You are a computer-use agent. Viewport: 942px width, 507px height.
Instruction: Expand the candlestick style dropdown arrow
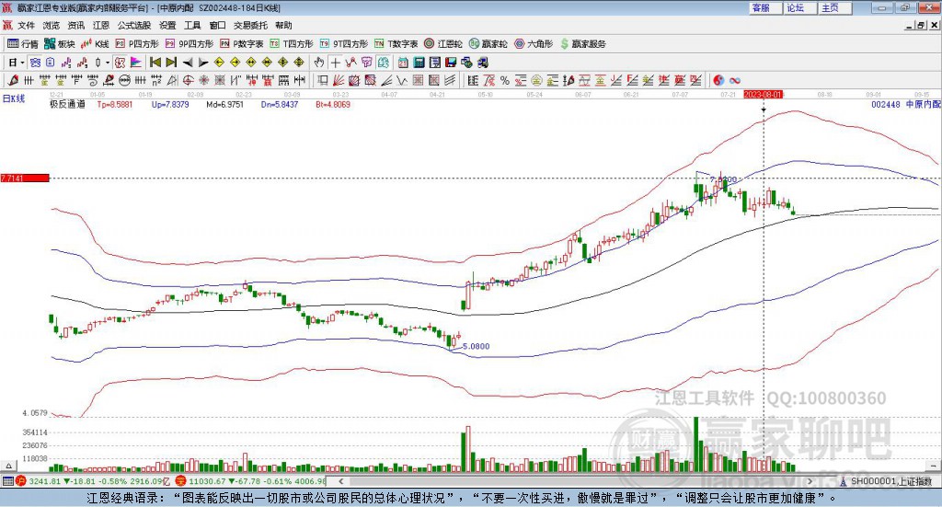click(108, 63)
